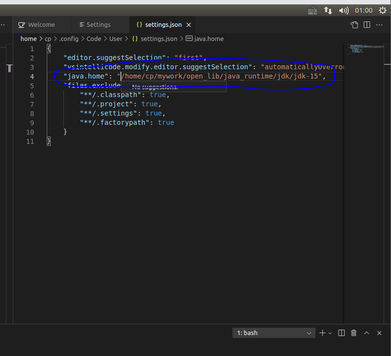The height and width of the screenshot is (356, 391).
Task: Click the on-screen keyboard tray icon
Action: pyautogui.click(x=313, y=11)
